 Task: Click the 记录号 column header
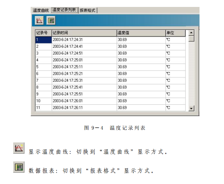point(43,33)
